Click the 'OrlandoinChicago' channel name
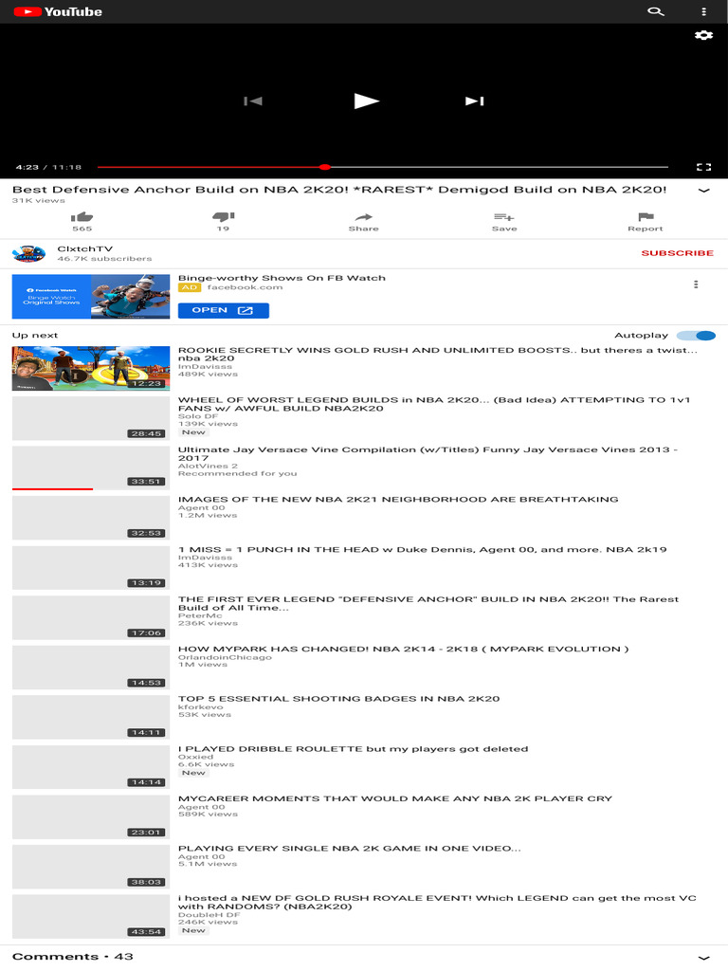 (225, 658)
